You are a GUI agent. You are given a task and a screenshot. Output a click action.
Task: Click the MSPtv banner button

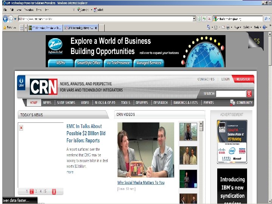pyautogui.click(x=61, y=63)
